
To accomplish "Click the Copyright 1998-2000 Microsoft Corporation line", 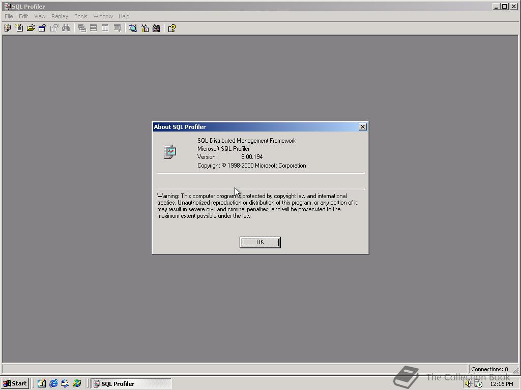I will [x=251, y=166].
